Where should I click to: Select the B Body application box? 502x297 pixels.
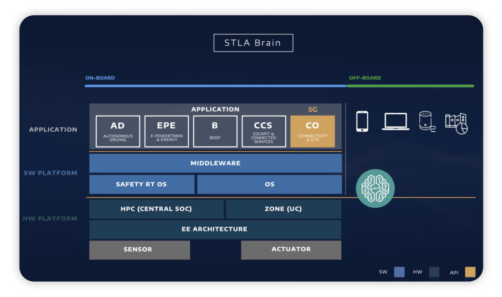click(215, 131)
